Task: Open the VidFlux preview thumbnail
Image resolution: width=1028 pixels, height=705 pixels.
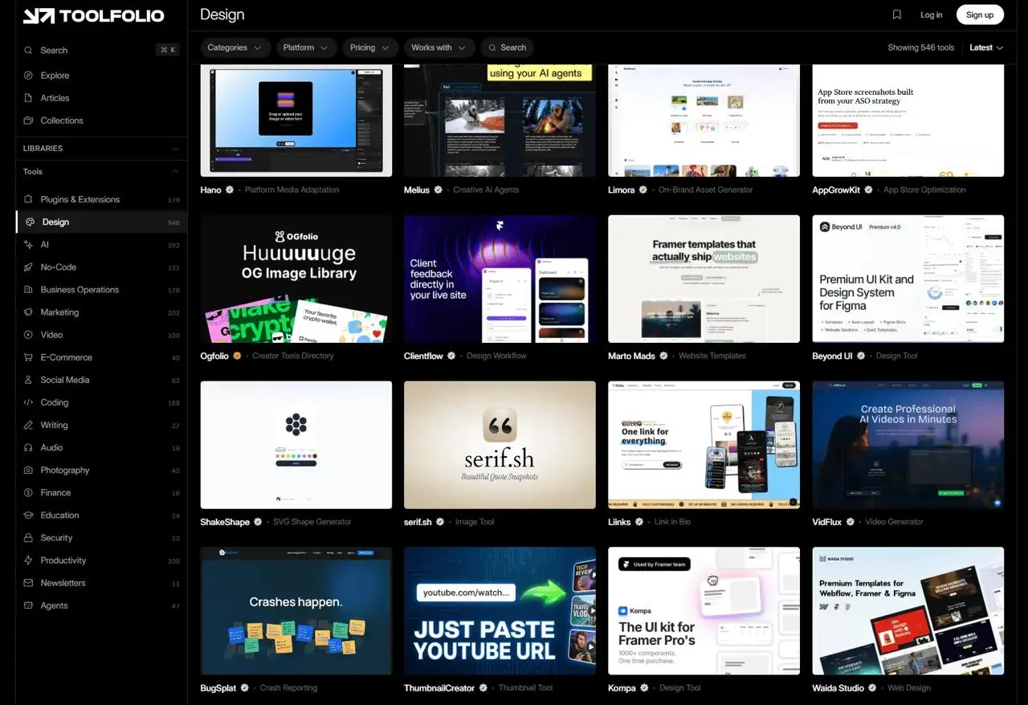Action: tap(908, 445)
